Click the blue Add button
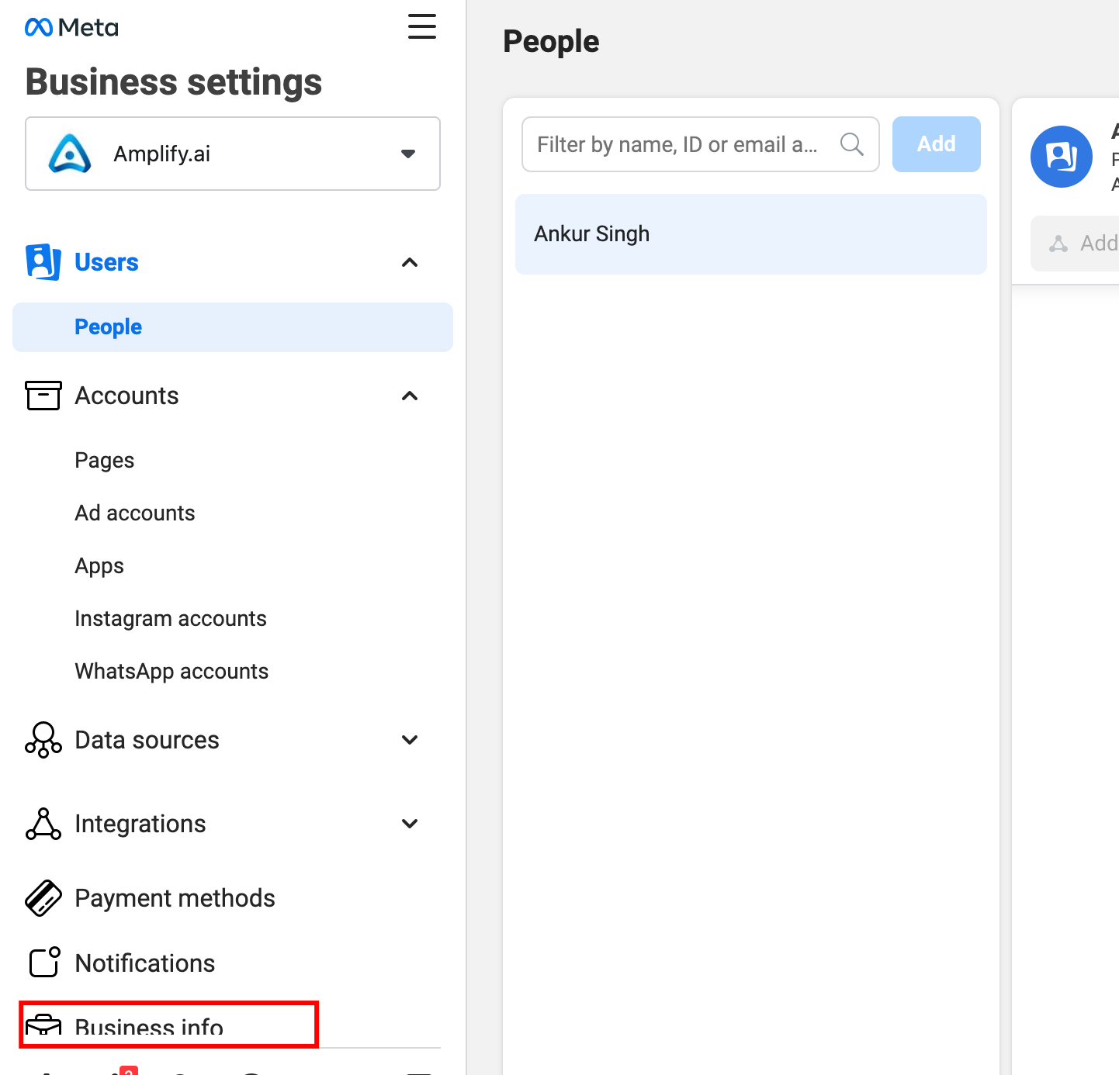Image resolution: width=1119 pixels, height=1075 pixels. click(937, 144)
